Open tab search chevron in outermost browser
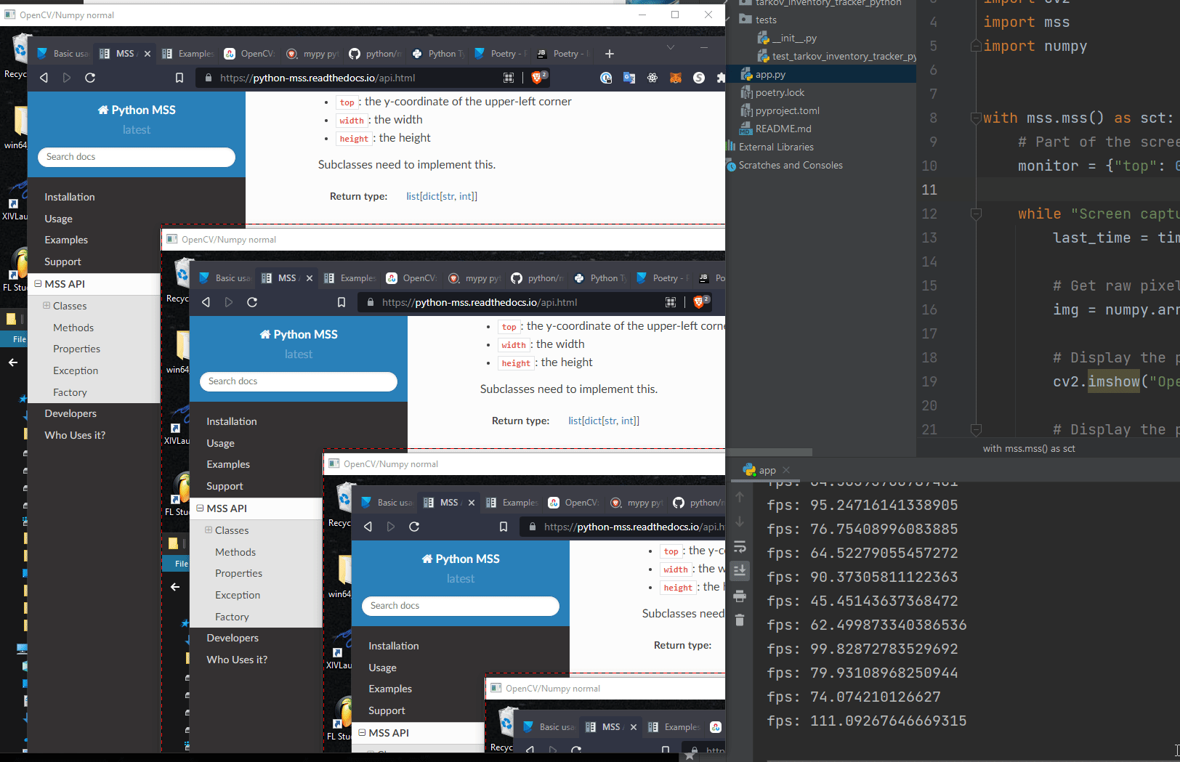1180x762 pixels. tap(671, 47)
